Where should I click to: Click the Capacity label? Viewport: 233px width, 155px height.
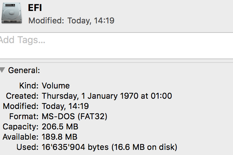click(20, 127)
